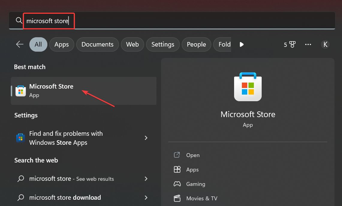The width and height of the screenshot is (342, 206).
Task: Click the large Microsoft Store preview icon
Action: pyautogui.click(x=248, y=87)
